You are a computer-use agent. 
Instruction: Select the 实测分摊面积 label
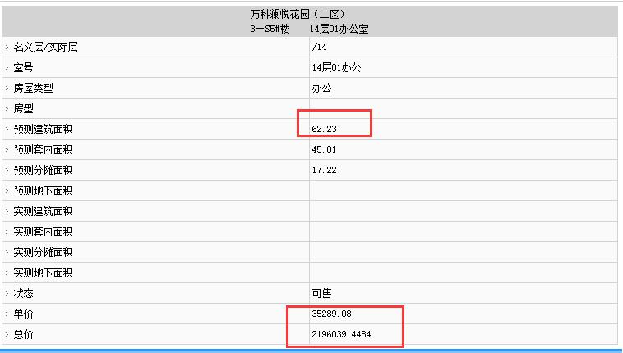click(43, 253)
